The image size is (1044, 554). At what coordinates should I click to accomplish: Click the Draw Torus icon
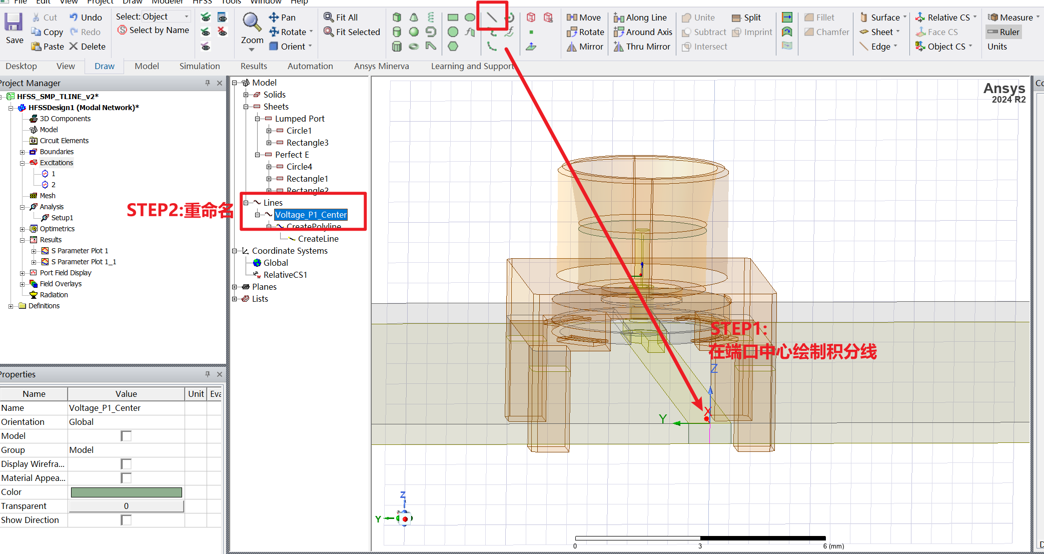point(414,47)
